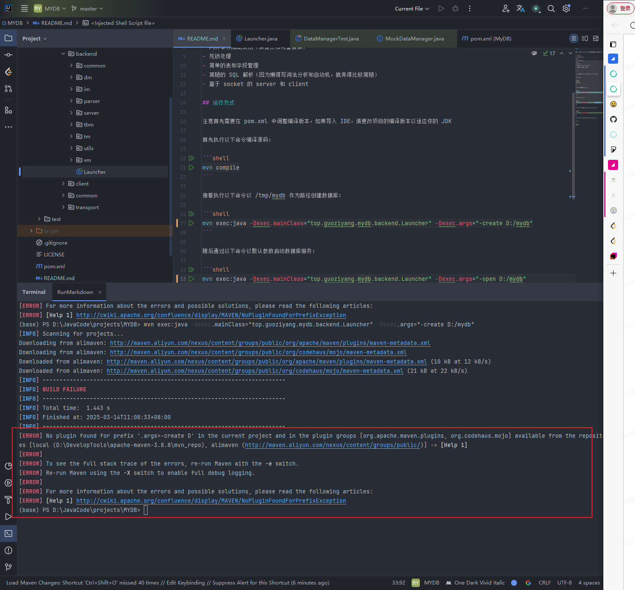Click the Current File run configuration
The height and width of the screenshot is (590, 635).
pyautogui.click(x=412, y=8)
